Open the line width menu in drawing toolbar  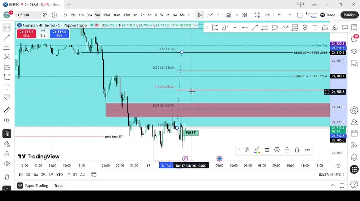coord(267,150)
